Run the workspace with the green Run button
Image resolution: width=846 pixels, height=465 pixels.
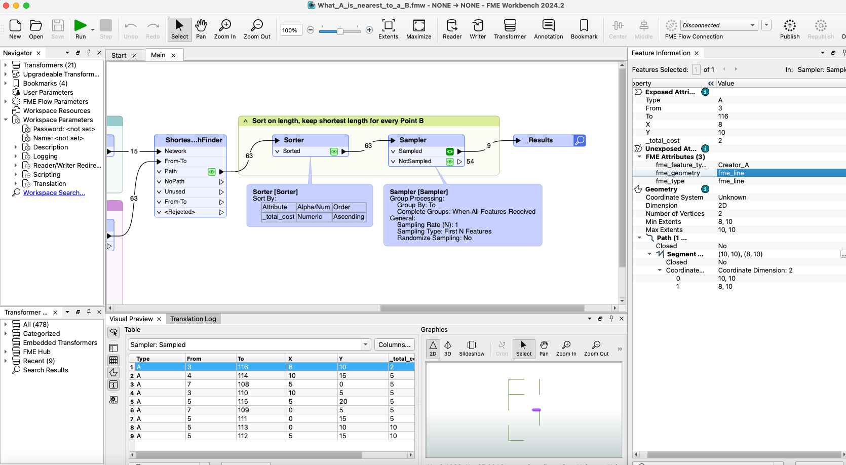click(81, 29)
